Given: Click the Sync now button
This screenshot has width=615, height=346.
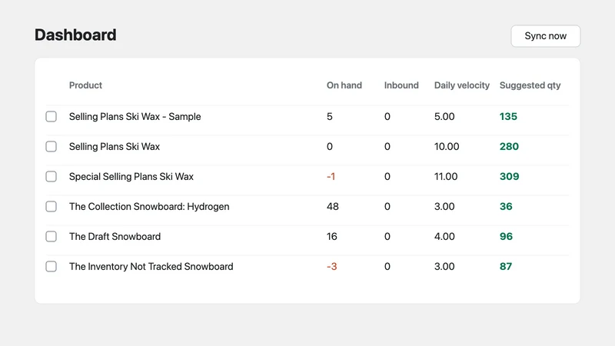Looking at the screenshot, I should coord(546,36).
